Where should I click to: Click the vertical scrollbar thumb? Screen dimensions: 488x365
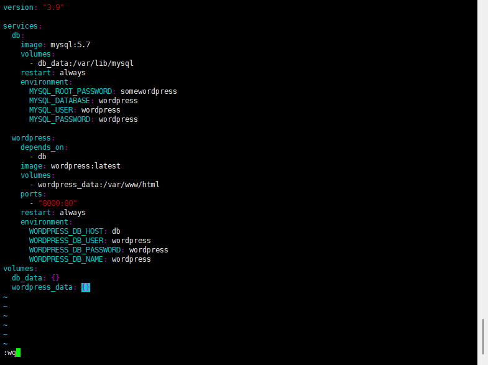(482, 336)
